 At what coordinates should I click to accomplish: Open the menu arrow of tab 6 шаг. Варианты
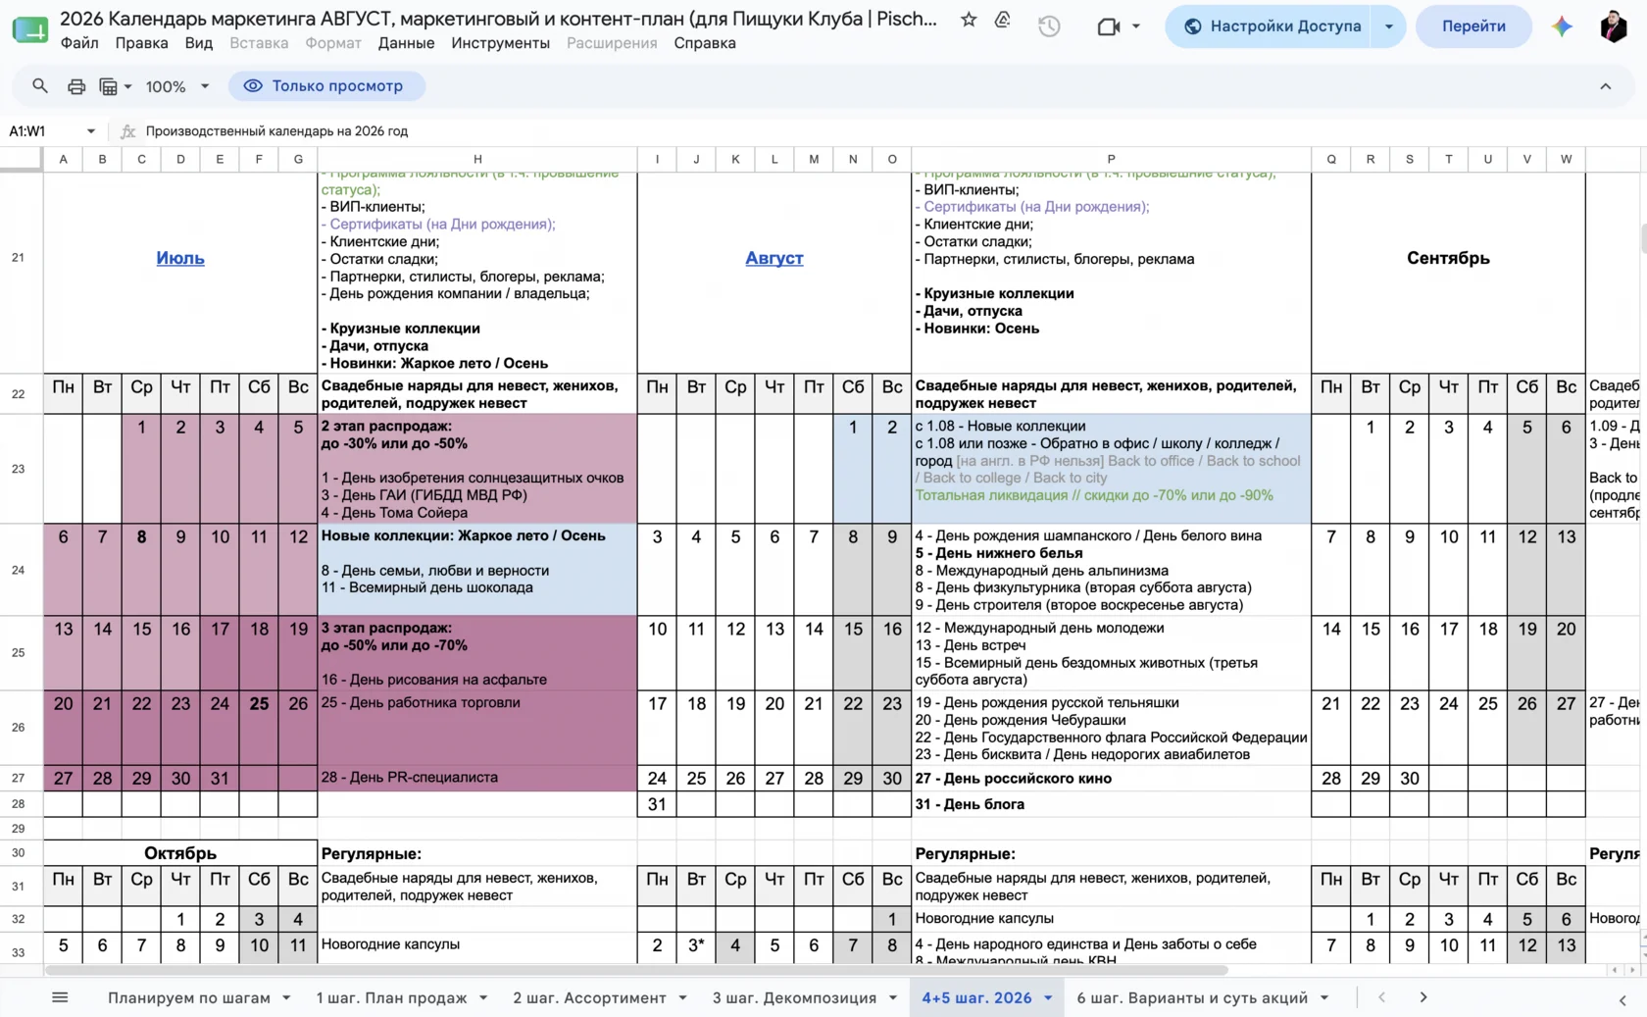tap(1324, 997)
